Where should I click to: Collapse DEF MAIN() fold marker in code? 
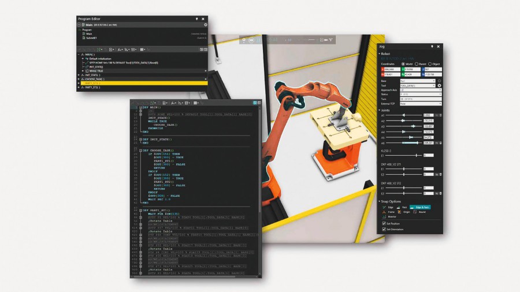[140, 107]
